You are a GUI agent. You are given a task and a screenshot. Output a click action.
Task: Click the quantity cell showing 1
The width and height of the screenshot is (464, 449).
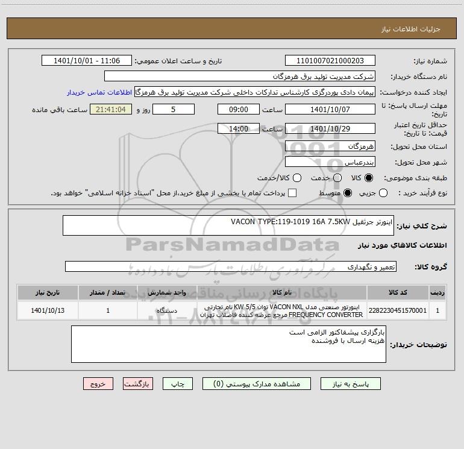tap(108, 310)
